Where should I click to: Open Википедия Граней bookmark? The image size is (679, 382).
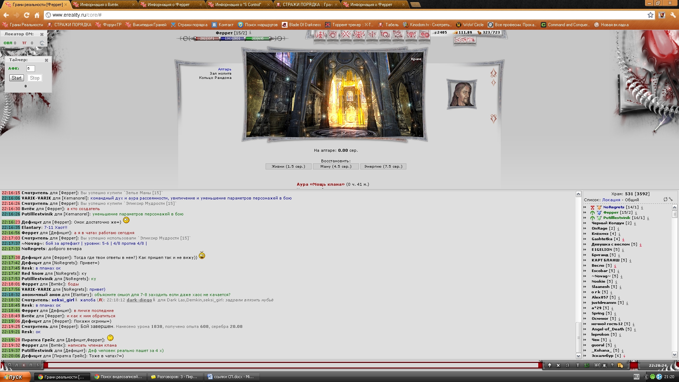pos(146,25)
